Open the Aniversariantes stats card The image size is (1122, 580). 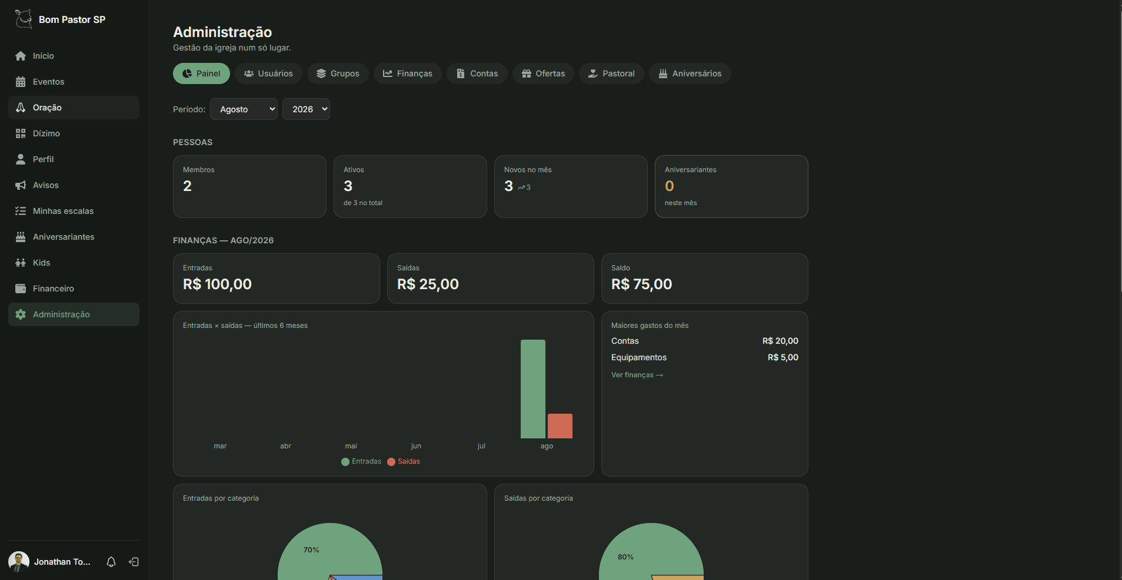coord(731,186)
